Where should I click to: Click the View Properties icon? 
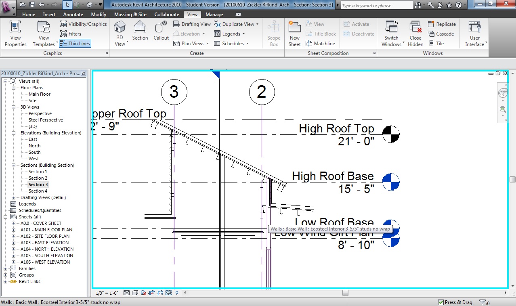click(x=15, y=33)
